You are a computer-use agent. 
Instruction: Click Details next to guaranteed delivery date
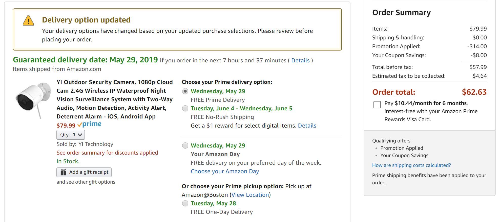pyautogui.click(x=301, y=60)
